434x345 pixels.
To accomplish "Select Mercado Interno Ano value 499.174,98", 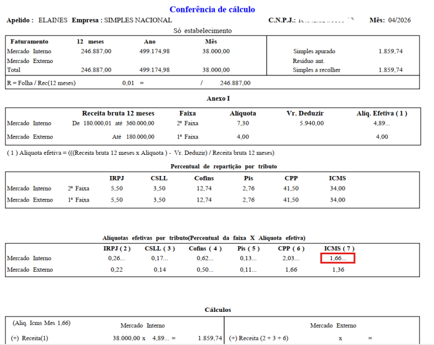I will click(x=154, y=51).
